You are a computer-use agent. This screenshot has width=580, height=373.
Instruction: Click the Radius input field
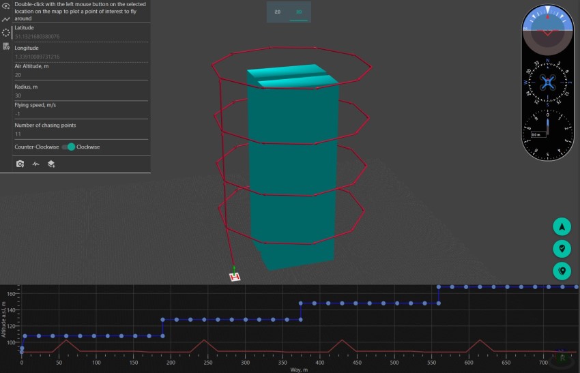81,95
